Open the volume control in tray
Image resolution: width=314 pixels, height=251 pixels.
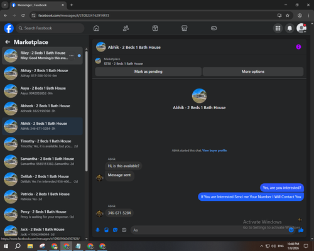(274, 246)
